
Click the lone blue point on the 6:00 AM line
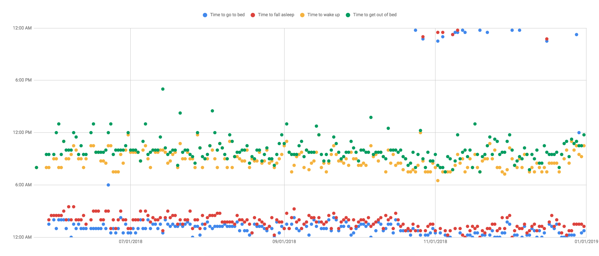108,185
